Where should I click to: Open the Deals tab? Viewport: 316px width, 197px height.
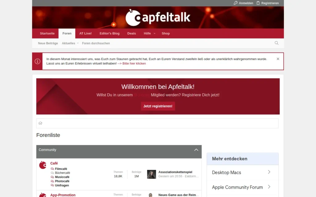pos(131,33)
